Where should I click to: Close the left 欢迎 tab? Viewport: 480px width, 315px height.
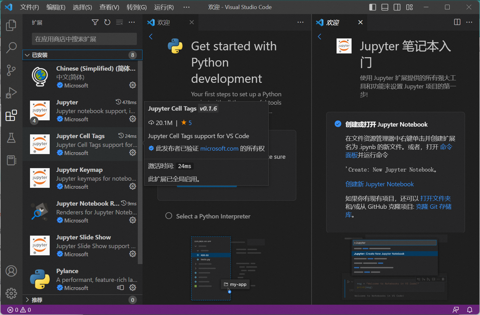[x=192, y=22]
